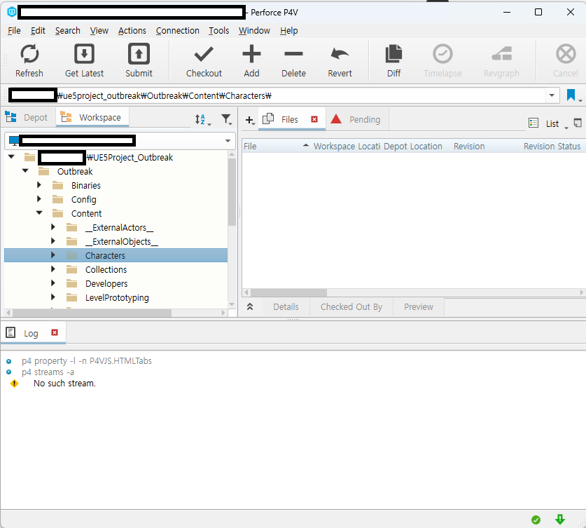Click the green download arrow status icon
The image size is (586, 528).
coord(560,520)
